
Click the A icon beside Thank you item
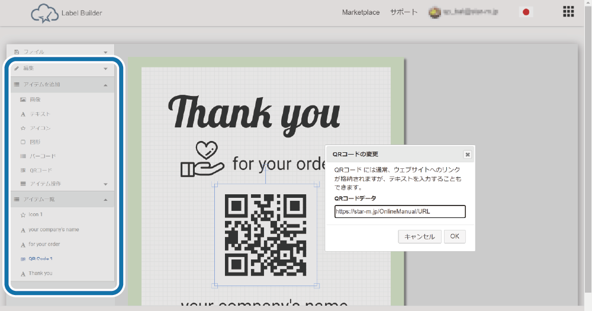[23, 274]
